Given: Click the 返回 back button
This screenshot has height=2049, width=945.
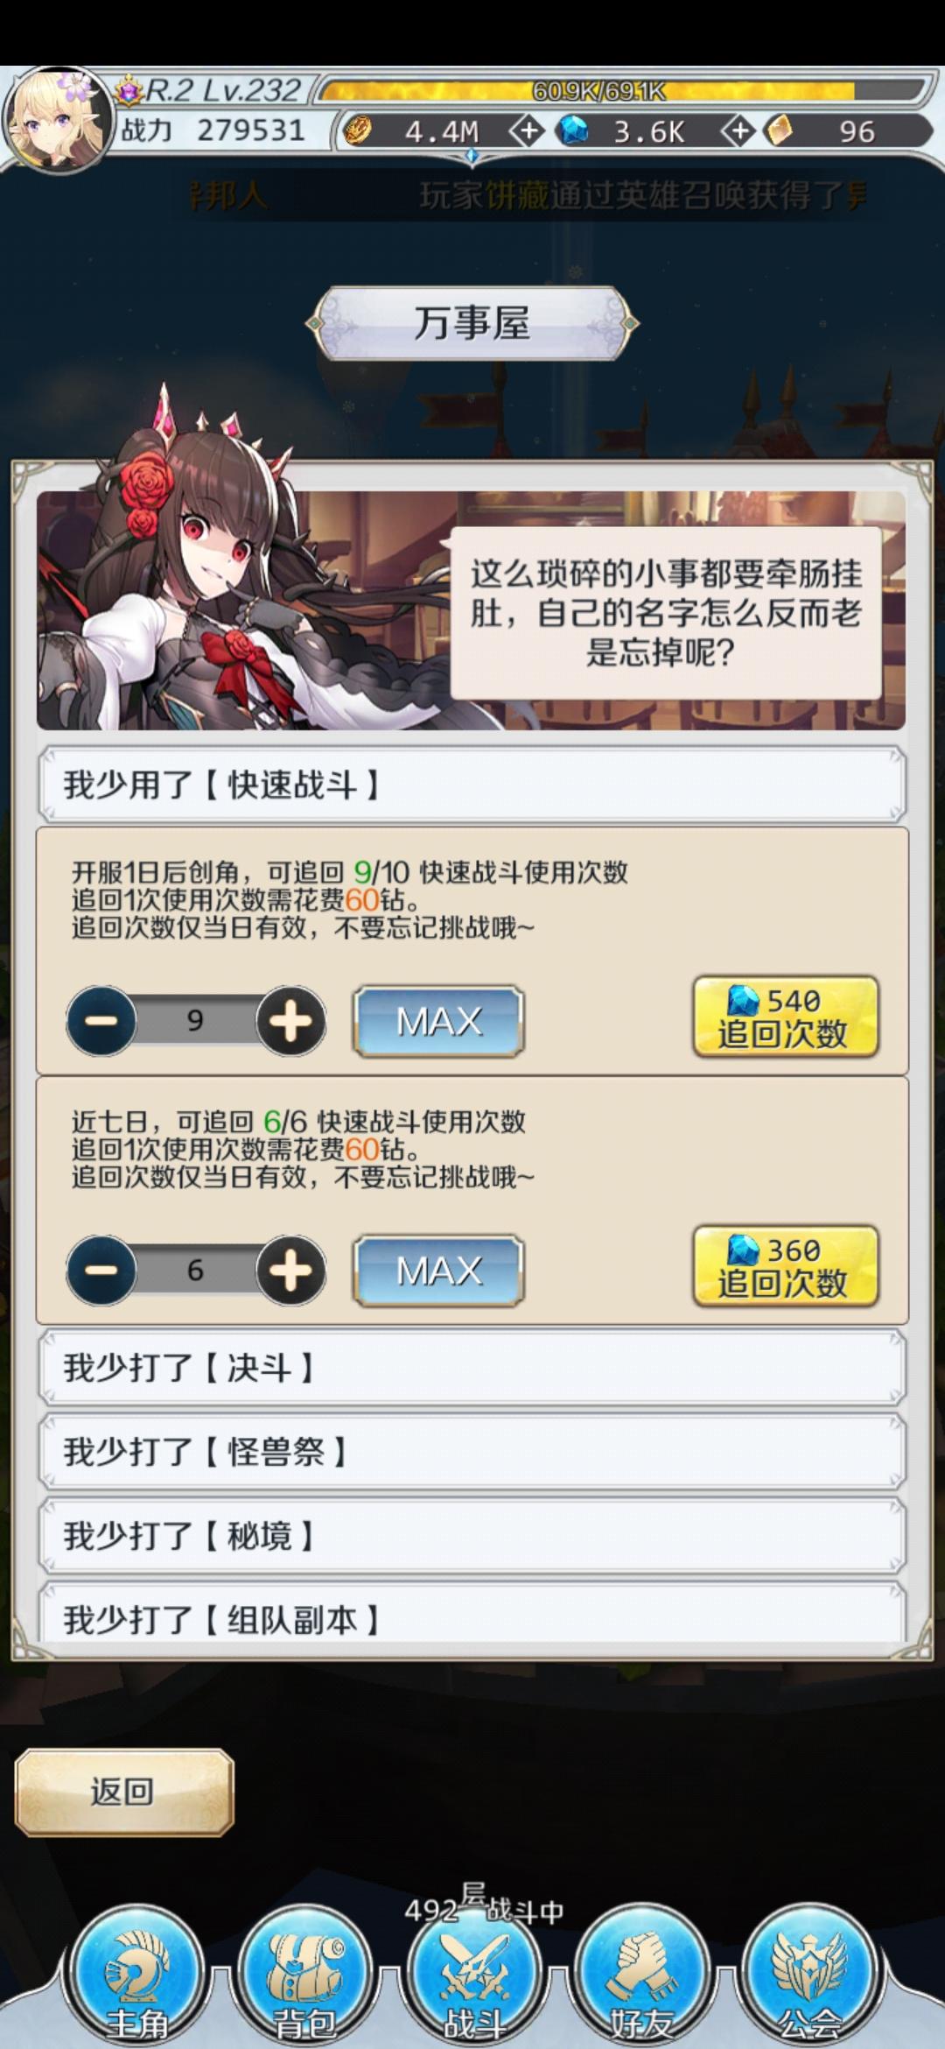Looking at the screenshot, I should 124,1792.
